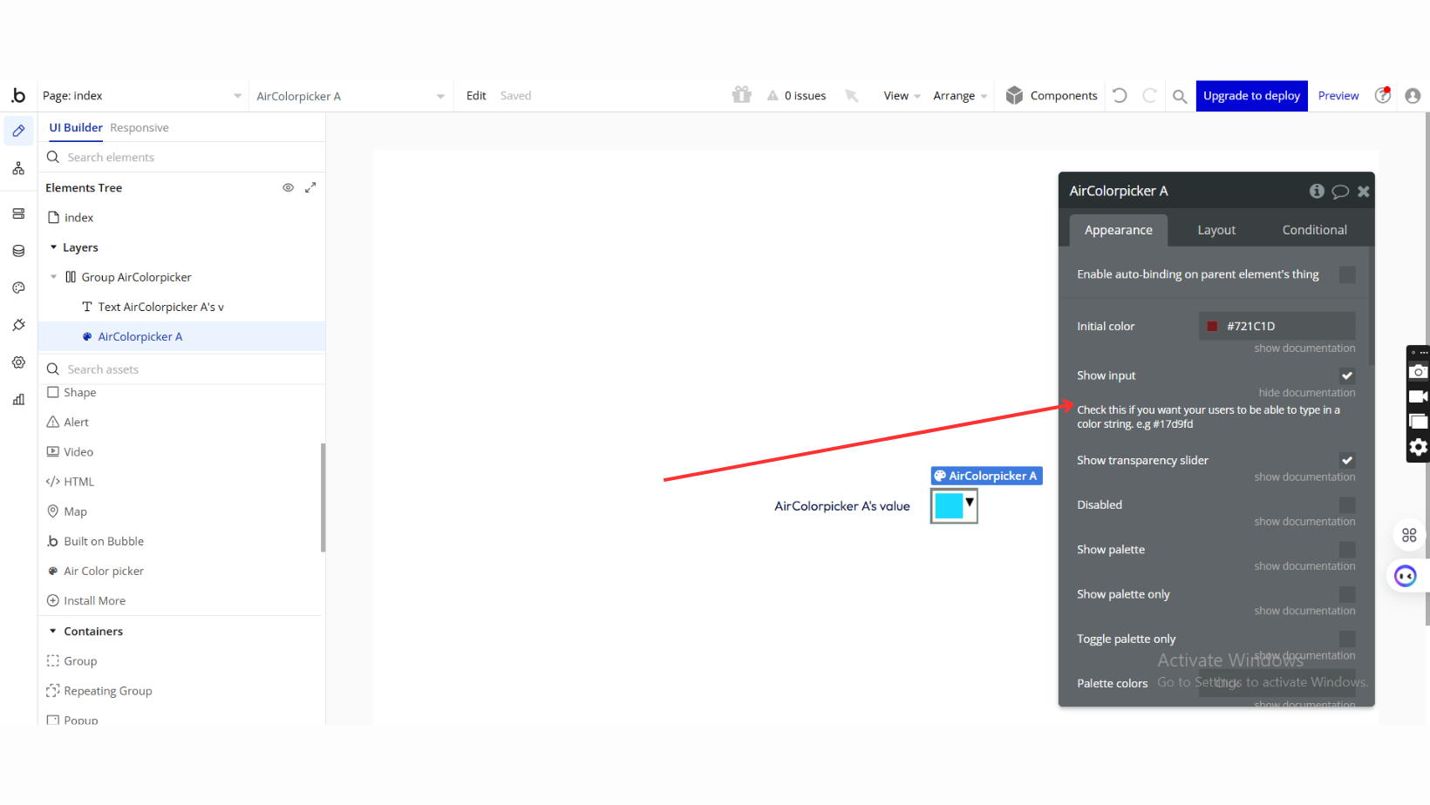1430x805 pixels.
Task: Open the Styles palette sidebar icon
Action: [18, 287]
